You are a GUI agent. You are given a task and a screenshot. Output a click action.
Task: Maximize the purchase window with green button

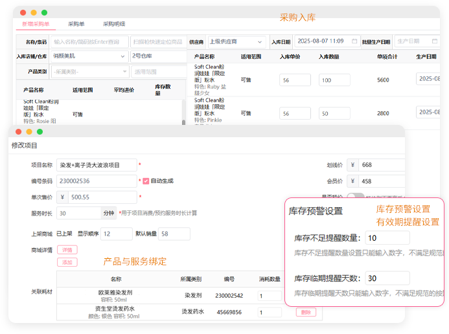(45, 12)
